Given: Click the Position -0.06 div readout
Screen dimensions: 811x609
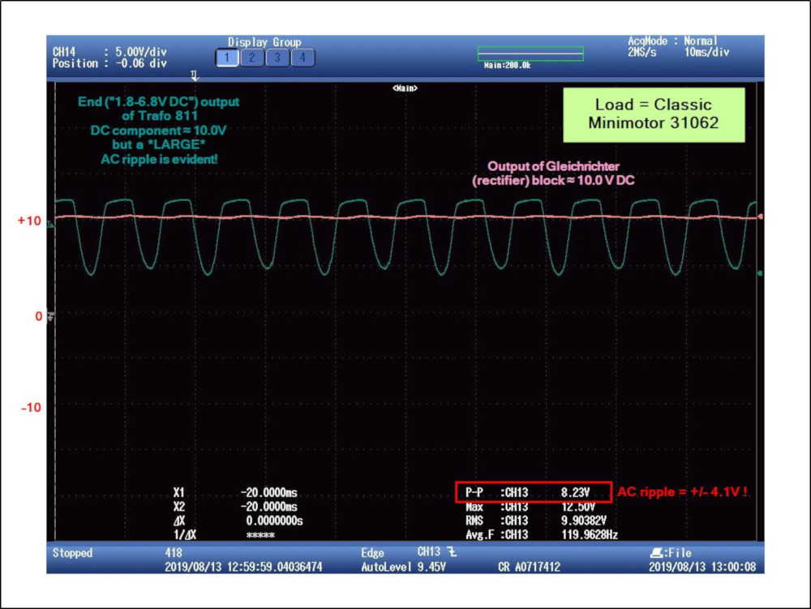Looking at the screenshot, I should pyautogui.click(x=109, y=63).
